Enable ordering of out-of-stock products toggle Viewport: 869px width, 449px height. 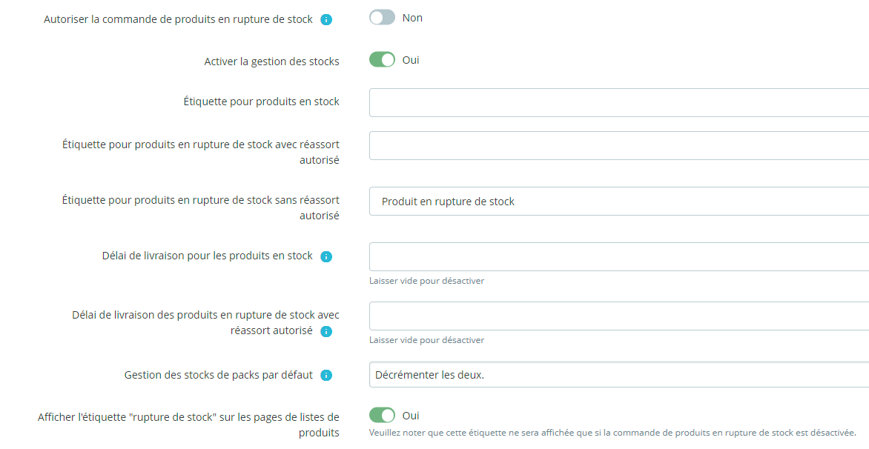pyautogui.click(x=382, y=18)
